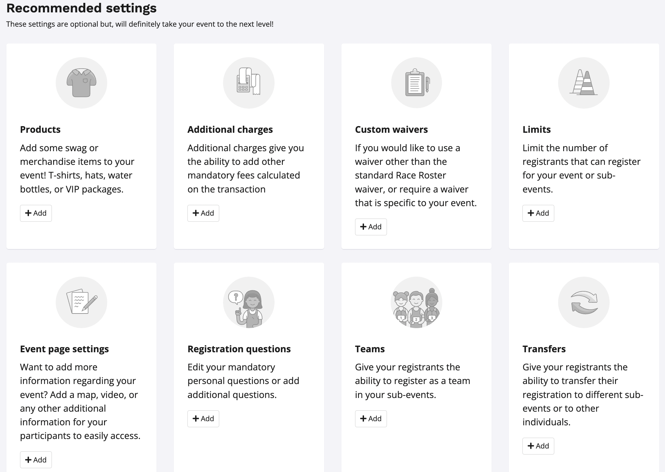The height and width of the screenshot is (472, 665).
Task: Click the Transfers arrows icon
Action: (x=584, y=302)
